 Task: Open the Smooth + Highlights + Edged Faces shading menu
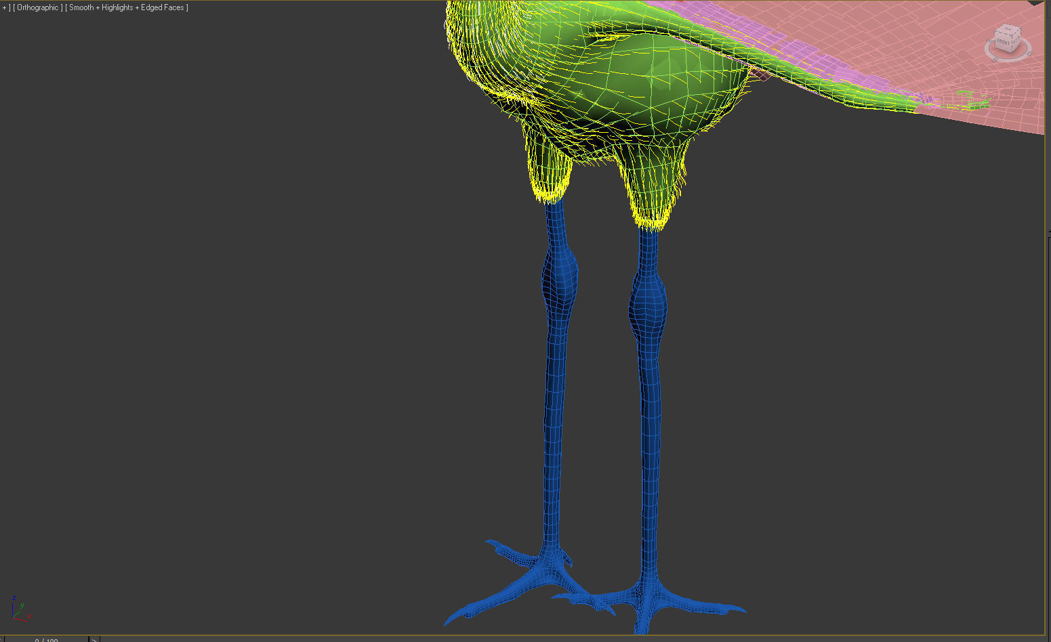[127, 7]
